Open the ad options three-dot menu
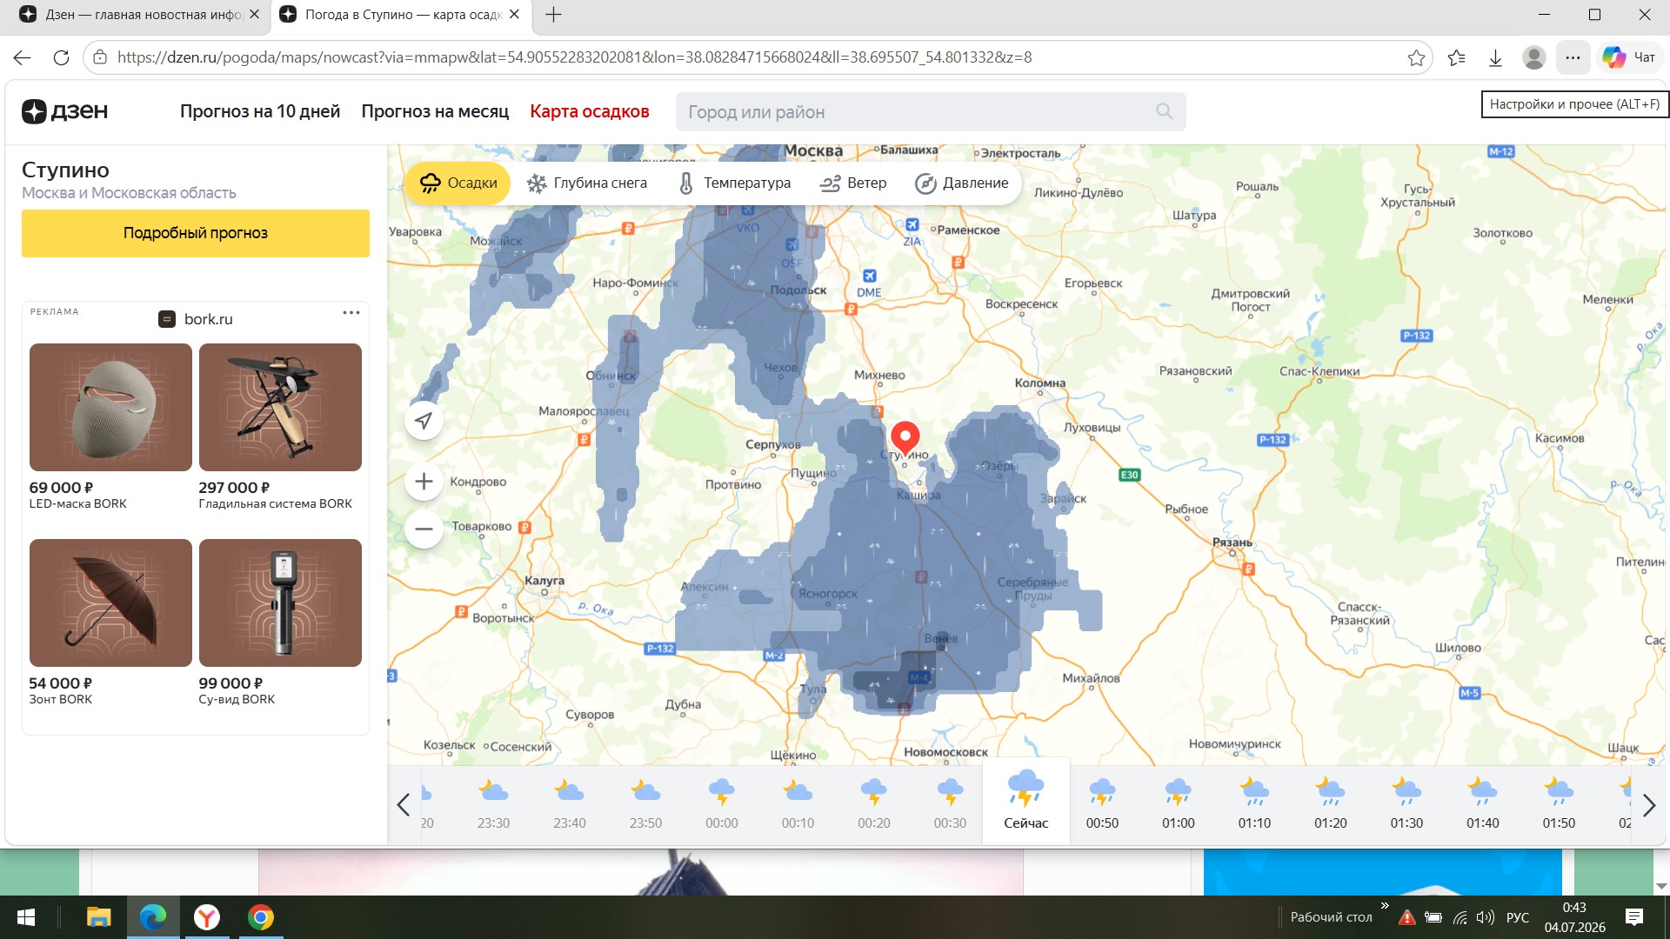Image resolution: width=1670 pixels, height=939 pixels. tap(351, 312)
